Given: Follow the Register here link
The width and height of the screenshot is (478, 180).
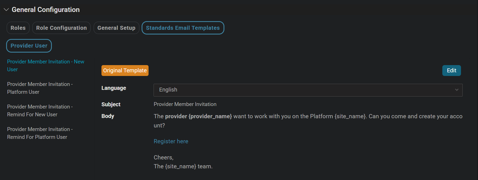Looking at the screenshot, I should pos(171,141).
